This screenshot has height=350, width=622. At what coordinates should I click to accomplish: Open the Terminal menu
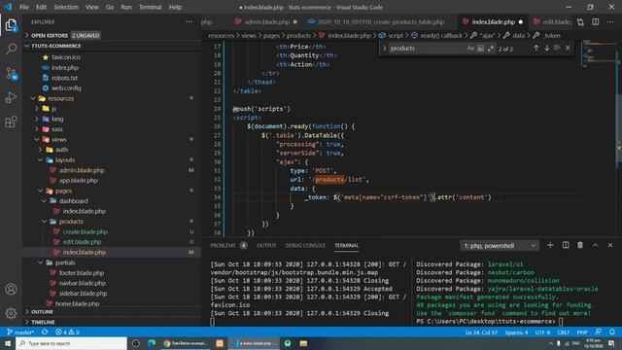[150, 7]
